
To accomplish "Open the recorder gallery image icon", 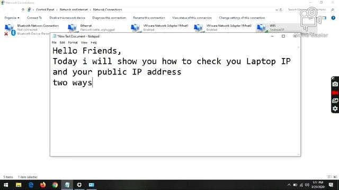I will pos(335,101).
